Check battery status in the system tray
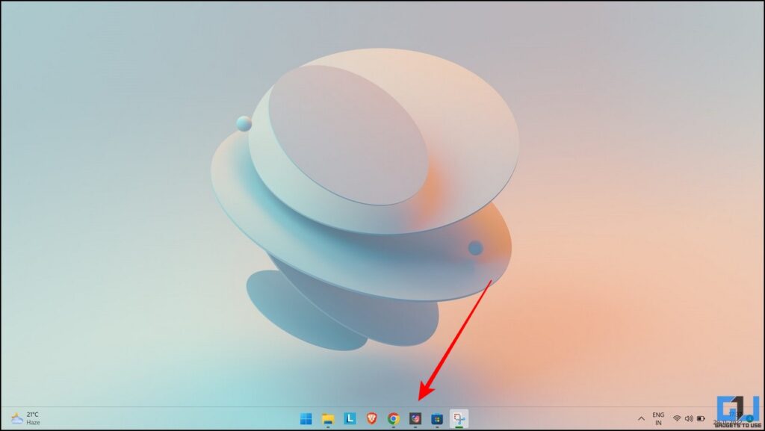The image size is (765, 431). click(700, 418)
